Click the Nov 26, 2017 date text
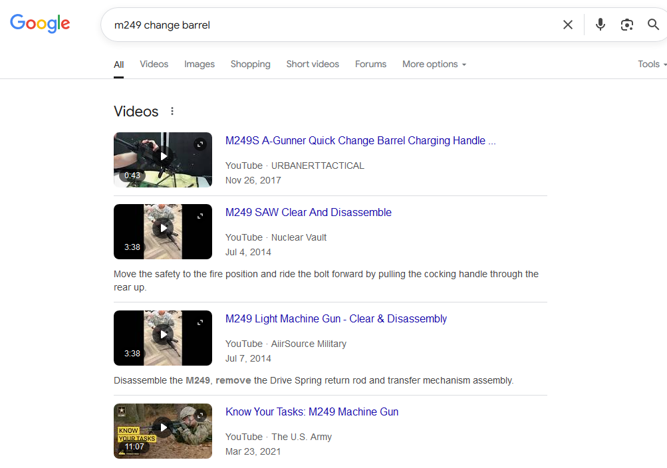 (253, 180)
